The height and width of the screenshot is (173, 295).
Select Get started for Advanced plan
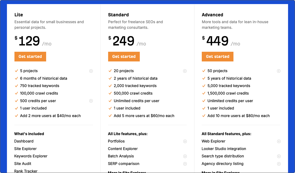217,56
